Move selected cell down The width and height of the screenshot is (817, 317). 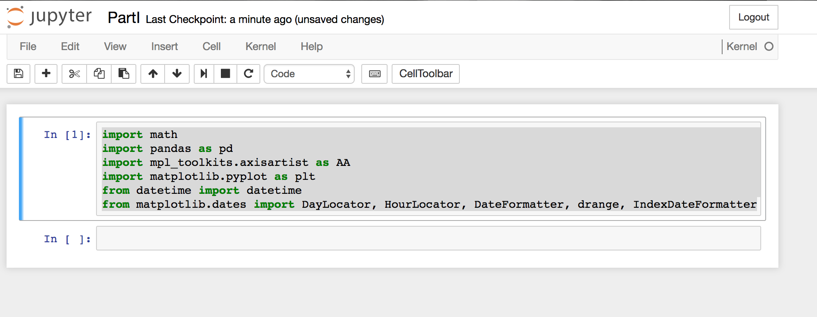pos(177,74)
